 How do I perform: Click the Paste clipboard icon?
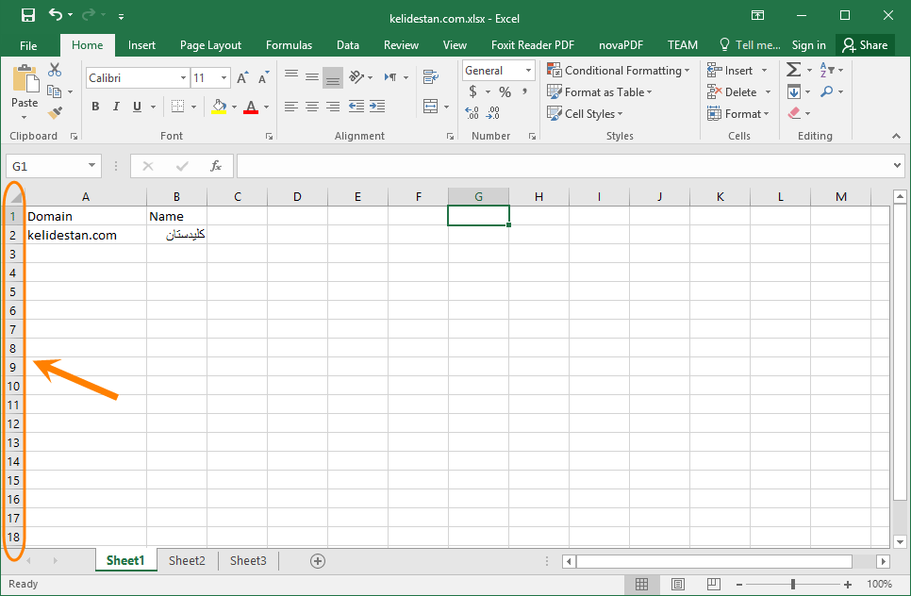click(x=25, y=79)
